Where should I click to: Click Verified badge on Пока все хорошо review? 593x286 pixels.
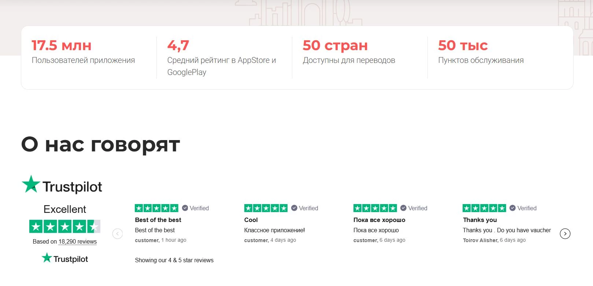414,208
